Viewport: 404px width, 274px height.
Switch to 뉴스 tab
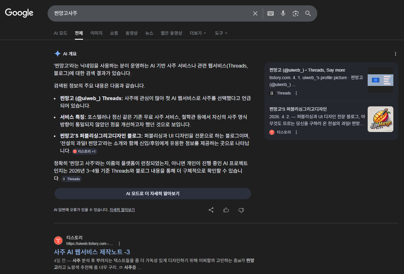point(149,33)
